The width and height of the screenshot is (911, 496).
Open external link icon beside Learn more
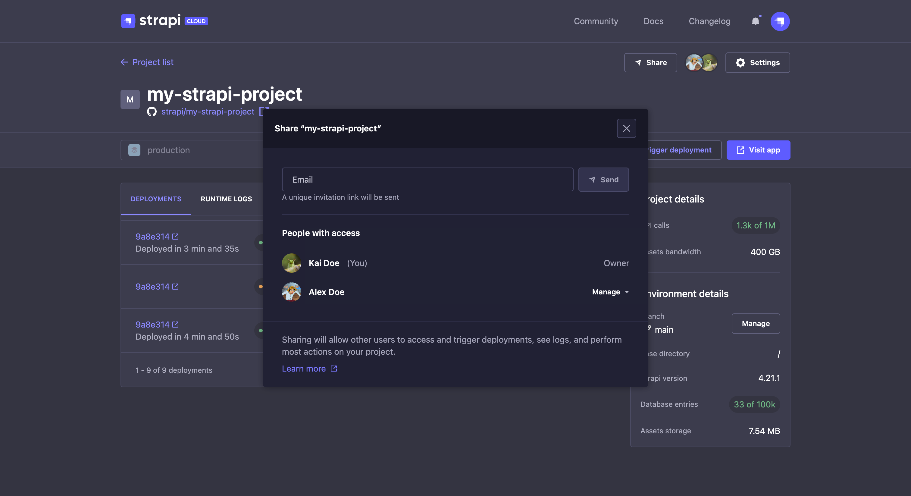[x=333, y=369]
